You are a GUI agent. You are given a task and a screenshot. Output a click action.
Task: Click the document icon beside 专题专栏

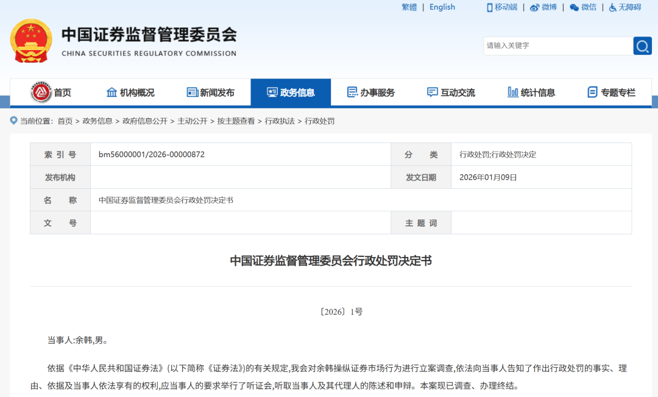(591, 92)
